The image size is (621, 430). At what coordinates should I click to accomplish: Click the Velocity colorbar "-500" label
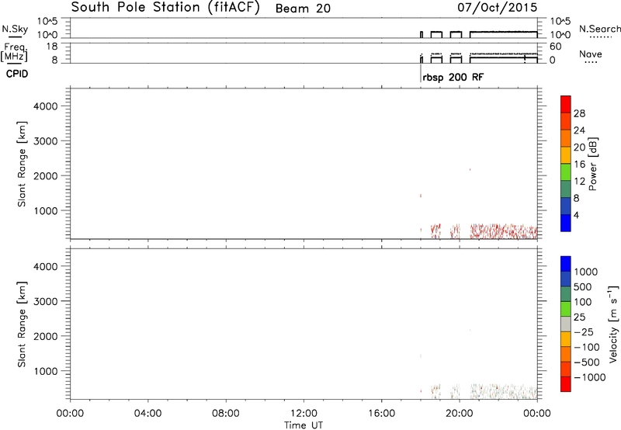point(586,362)
